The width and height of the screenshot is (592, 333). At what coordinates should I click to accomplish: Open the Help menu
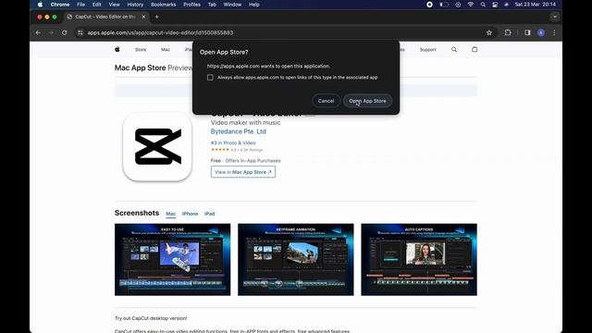253,5
